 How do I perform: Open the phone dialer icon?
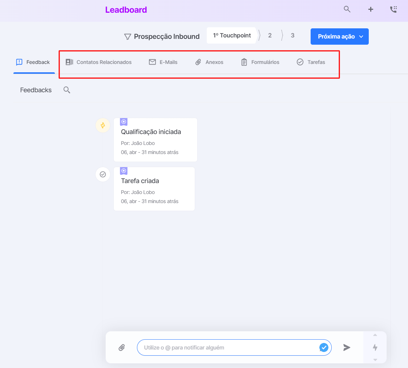[393, 9]
